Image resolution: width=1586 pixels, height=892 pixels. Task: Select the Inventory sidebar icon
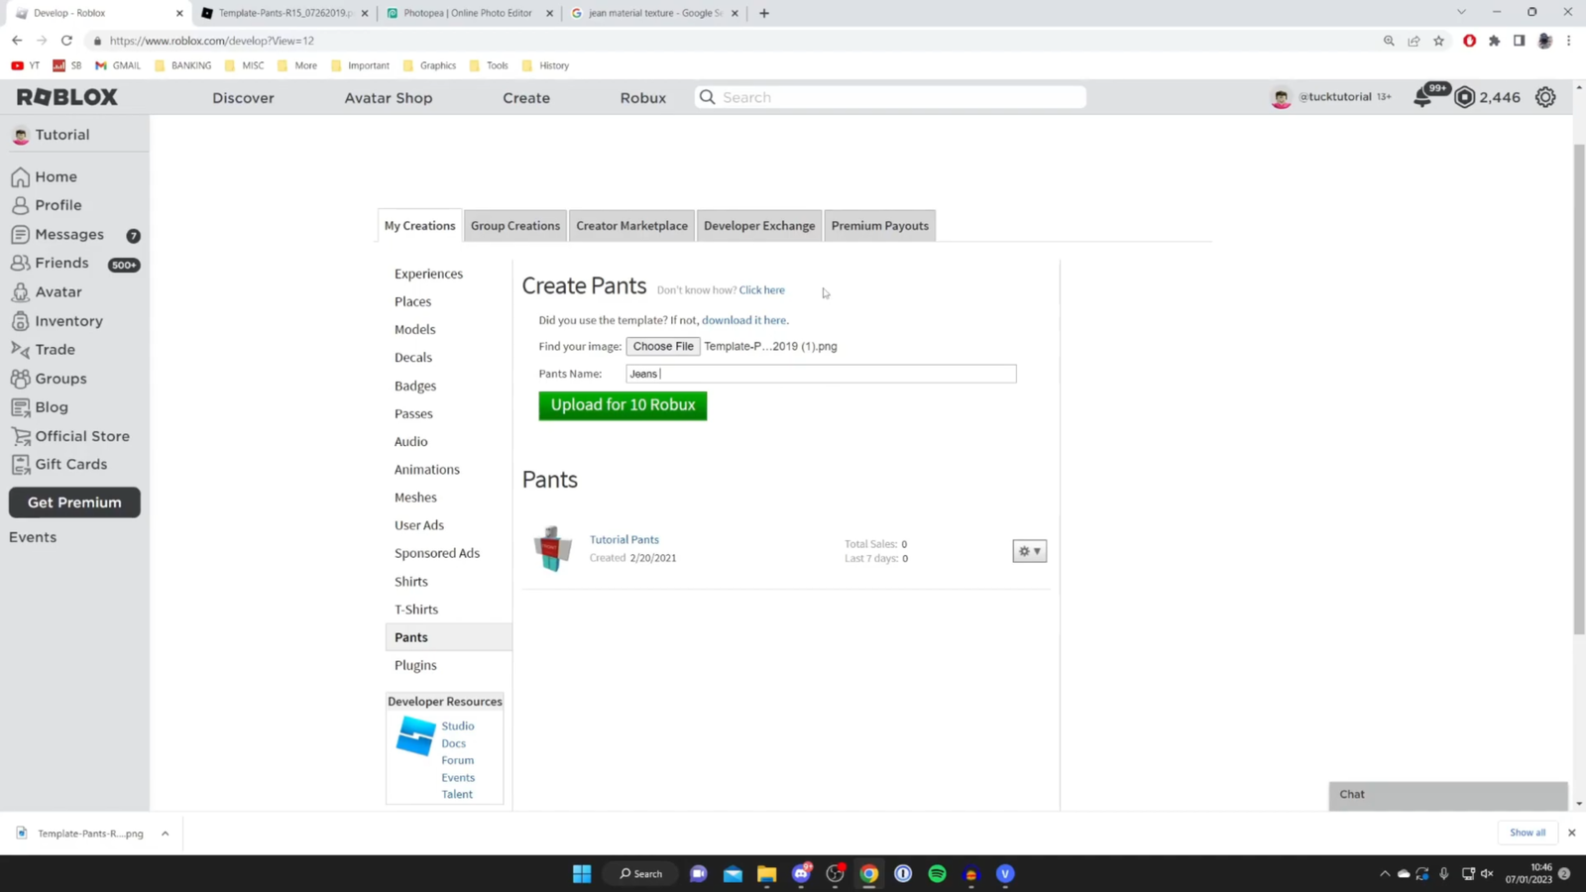(x=19, y=320)
